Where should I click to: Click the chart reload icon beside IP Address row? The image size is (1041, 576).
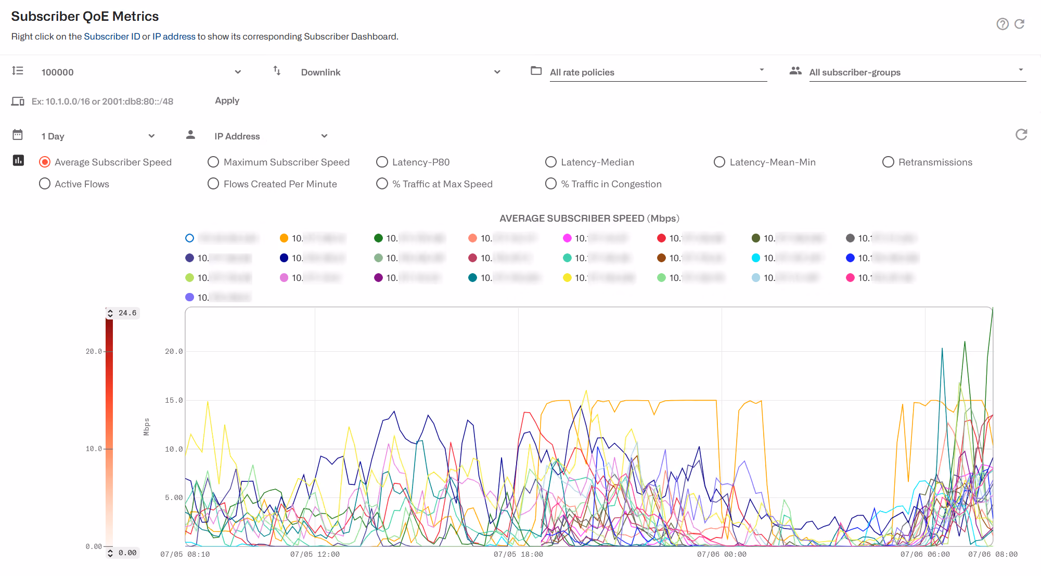[x=1021, y=135]
